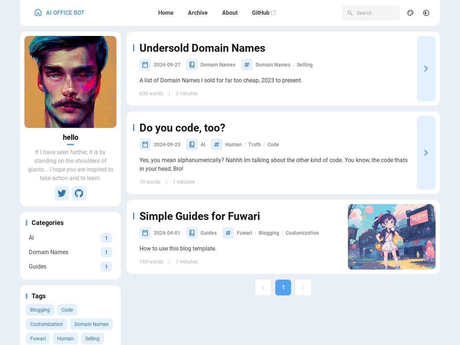Image resolution: width=460 pixels, height=345 pixels.
Task: Open the Do you code, too? post title
Action: (x=182, y=128)
